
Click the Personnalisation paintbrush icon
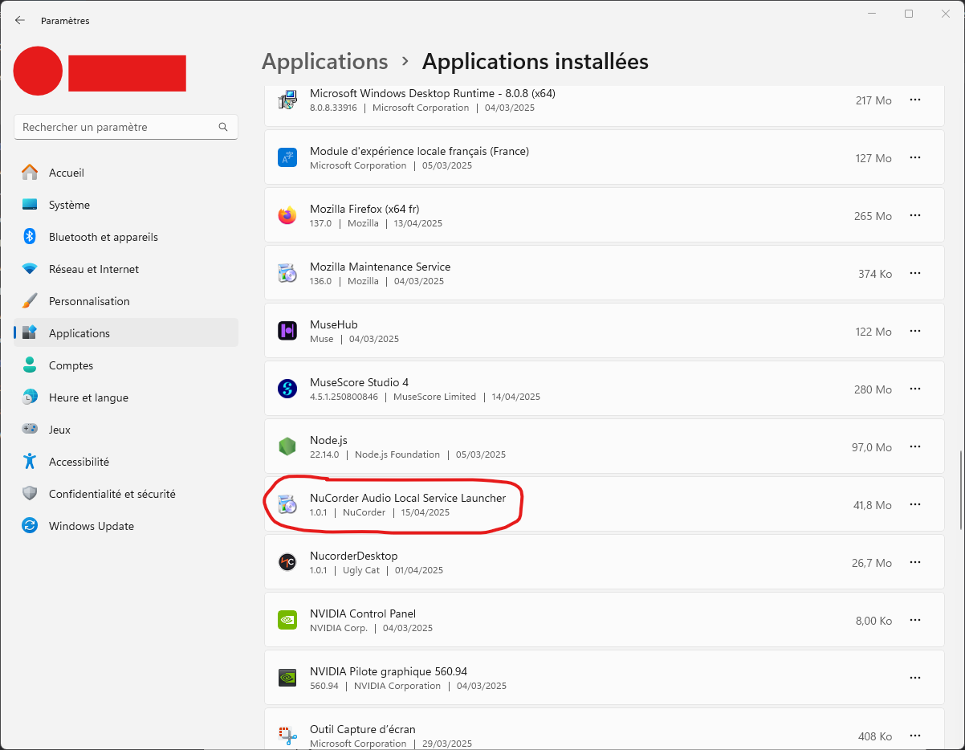(x=30, y=301)
